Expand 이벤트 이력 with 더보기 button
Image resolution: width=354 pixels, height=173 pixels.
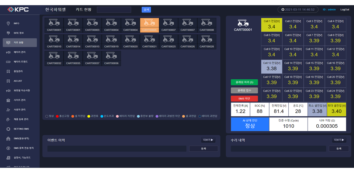point(208,140)
